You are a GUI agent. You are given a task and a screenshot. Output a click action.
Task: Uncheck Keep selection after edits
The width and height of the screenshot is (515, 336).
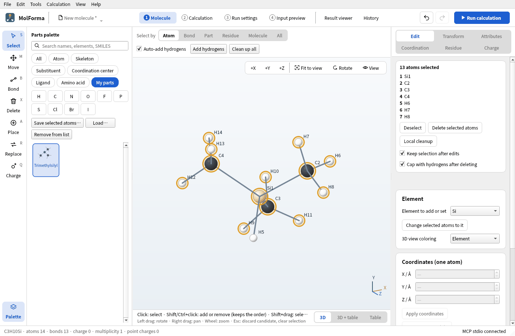click(402, 153)
